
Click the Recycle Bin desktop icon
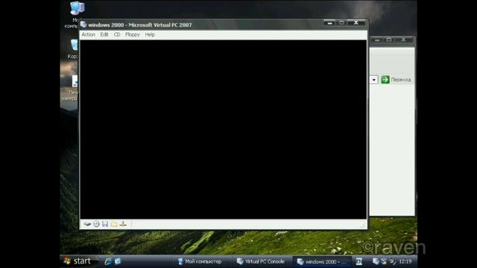click(75, 45)
